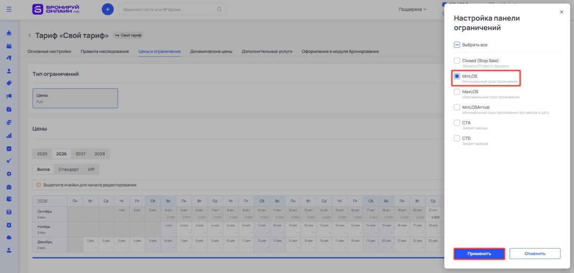Switch to Основные настройки tab
Screen dimensions: 574x273
[49, 51]
